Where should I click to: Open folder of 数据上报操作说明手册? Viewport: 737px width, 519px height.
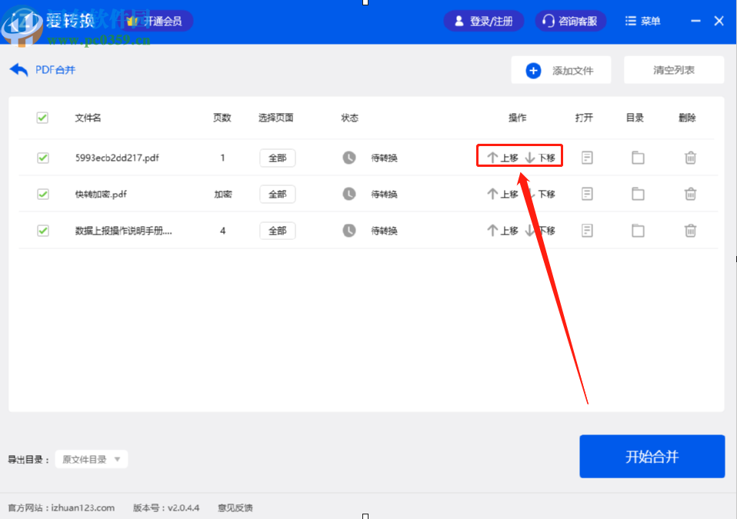(638, 231)
